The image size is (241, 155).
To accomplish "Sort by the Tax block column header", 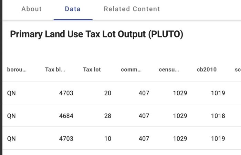I will click(55, 70).
